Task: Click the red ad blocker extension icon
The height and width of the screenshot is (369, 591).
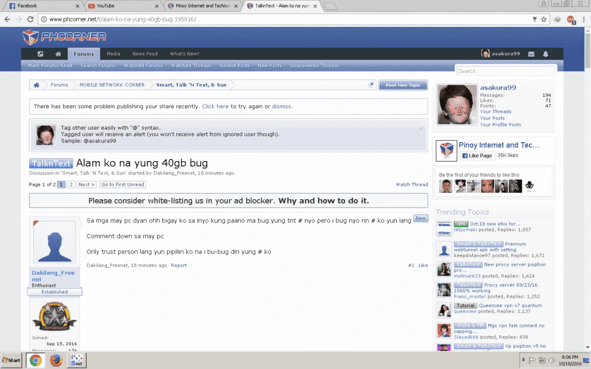Action: 570,20
